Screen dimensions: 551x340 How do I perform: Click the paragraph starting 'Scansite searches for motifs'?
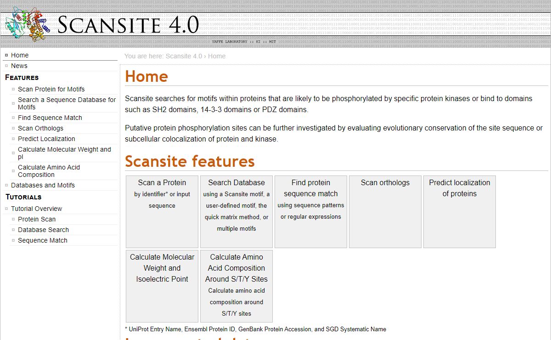tap(329, 104)
